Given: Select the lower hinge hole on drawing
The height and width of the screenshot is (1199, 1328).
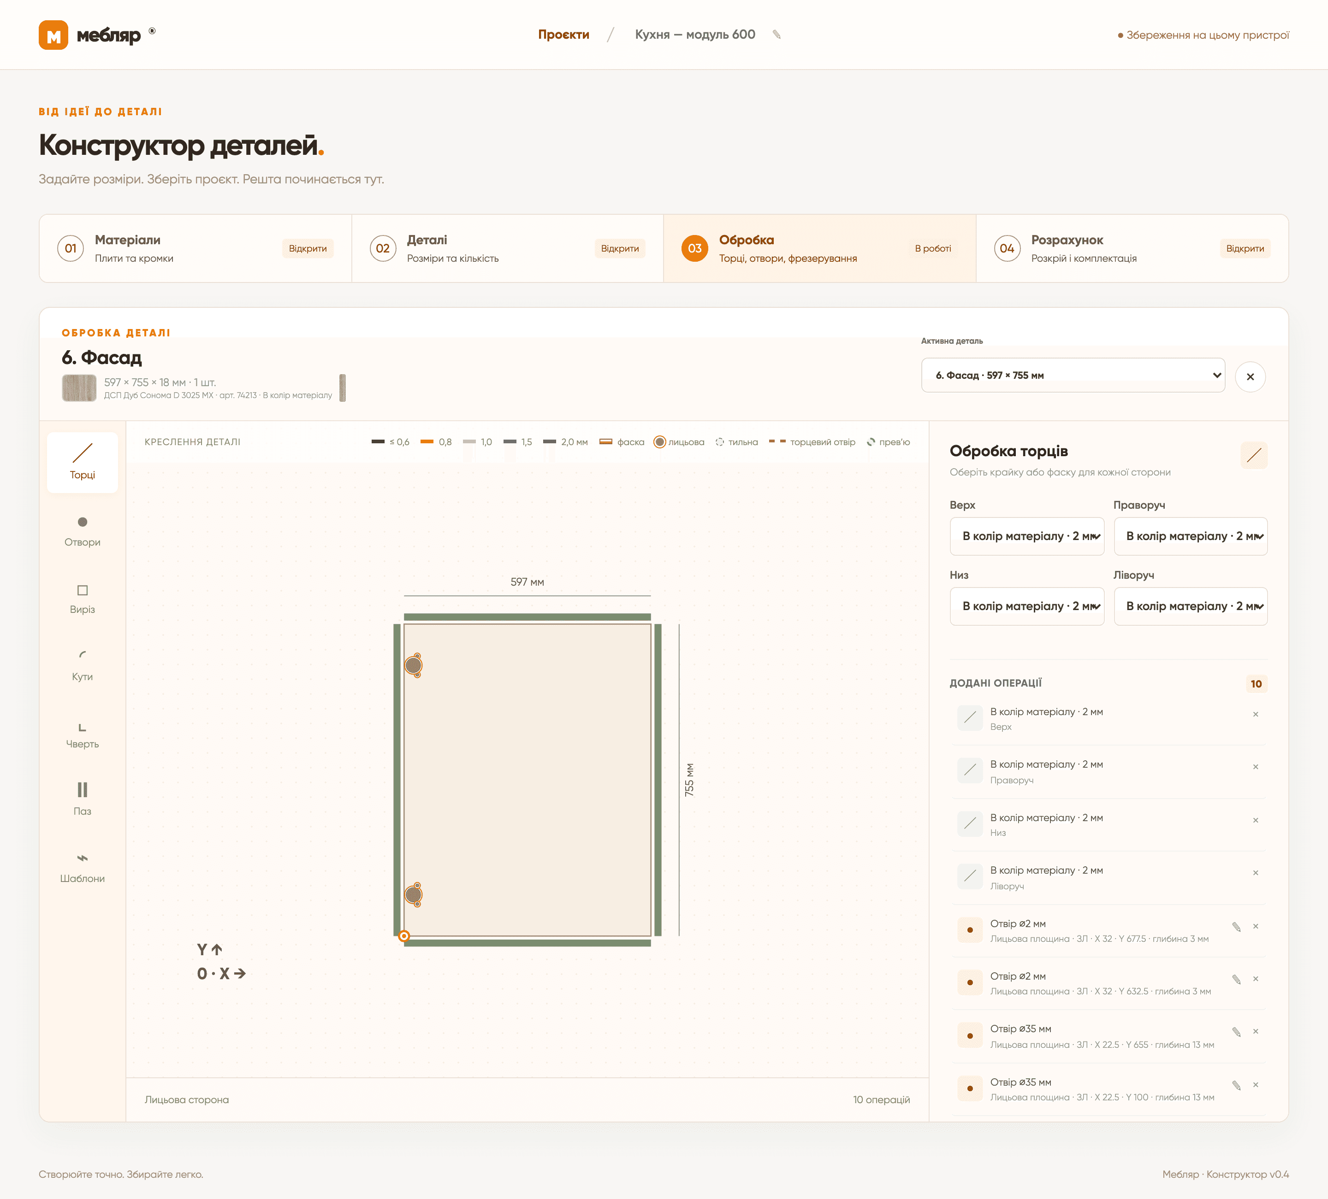Looking at the screenshot, I should click(x=414, y=895).
